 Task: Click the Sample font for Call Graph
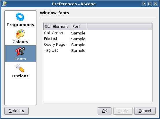[78, 33]
